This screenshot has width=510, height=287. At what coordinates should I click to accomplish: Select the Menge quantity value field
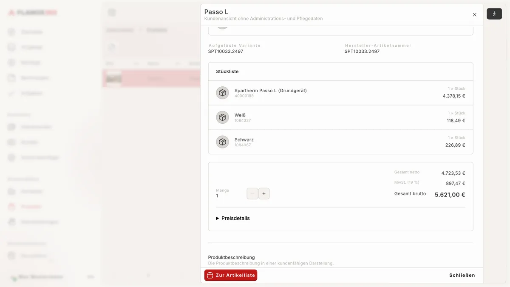click(x=217, y=196)
